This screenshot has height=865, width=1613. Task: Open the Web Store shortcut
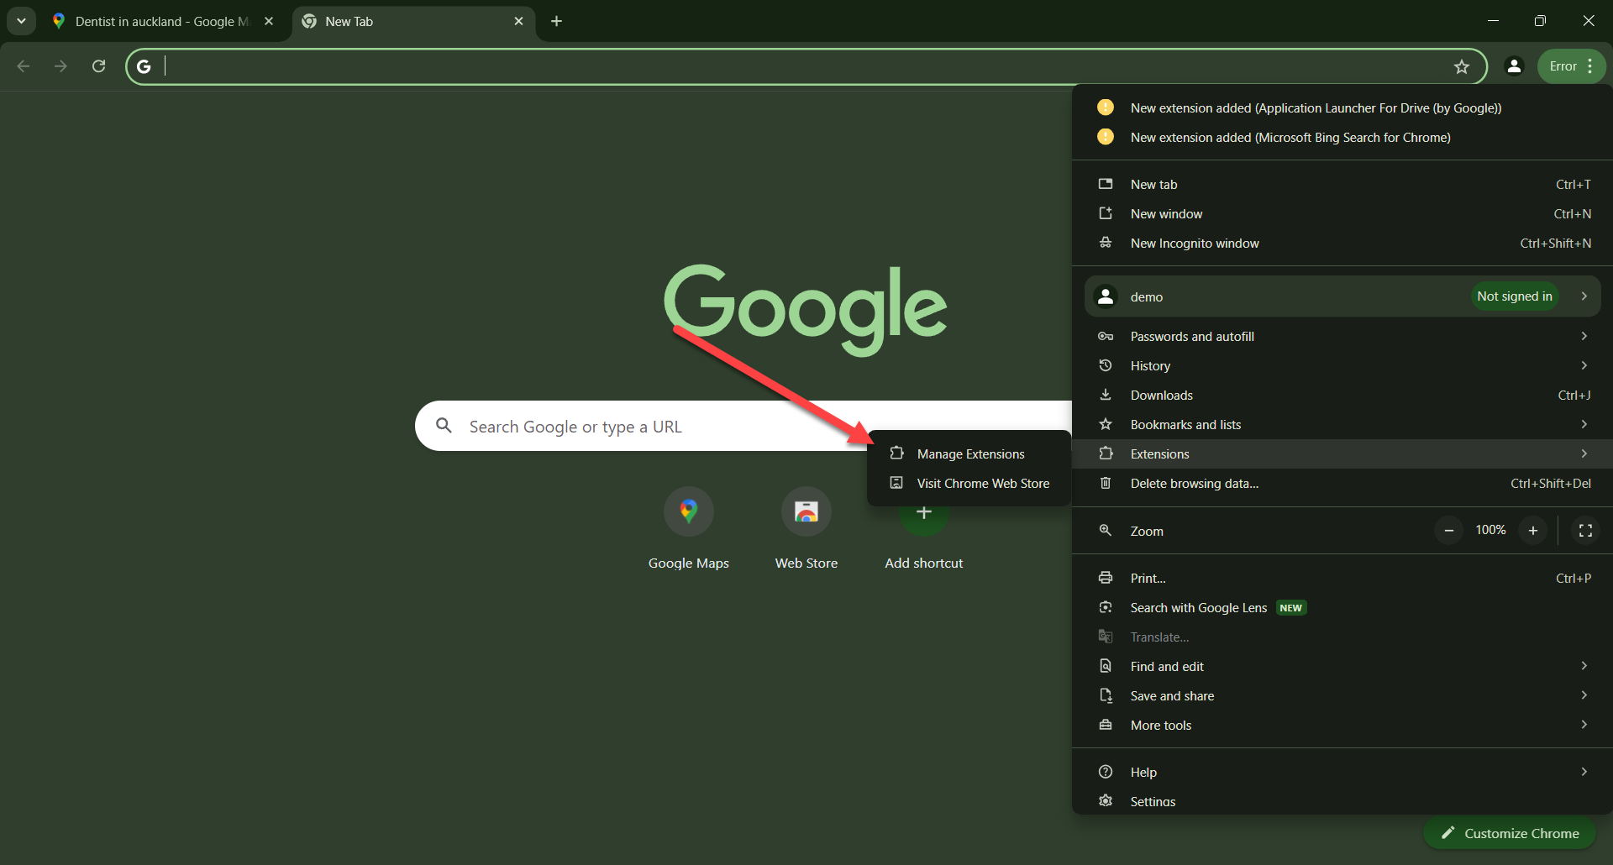click(806, 511)
